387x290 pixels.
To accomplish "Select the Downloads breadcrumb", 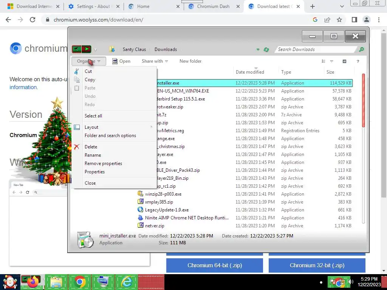I will pos(166,49).
